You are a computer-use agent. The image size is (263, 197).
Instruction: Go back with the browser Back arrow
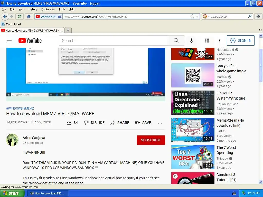5,16
